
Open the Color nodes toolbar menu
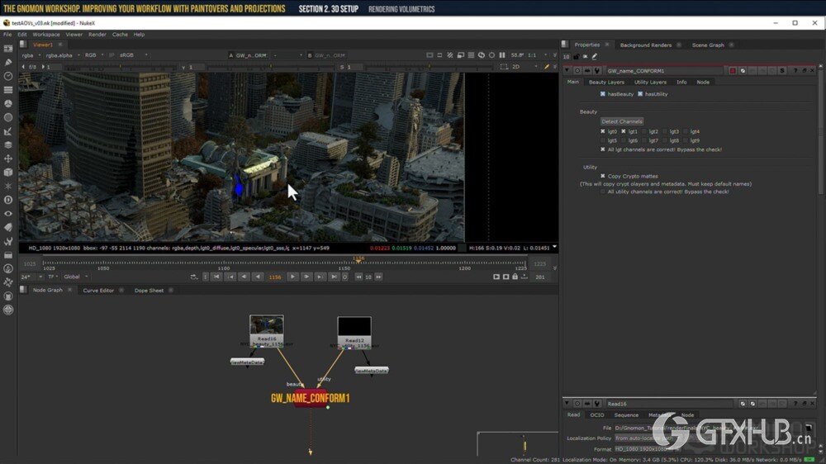click(x=8, y=104)
